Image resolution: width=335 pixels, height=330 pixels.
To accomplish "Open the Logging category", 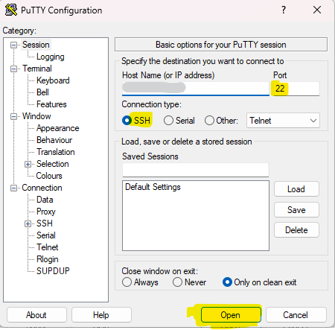I will (x=51, y=57).
